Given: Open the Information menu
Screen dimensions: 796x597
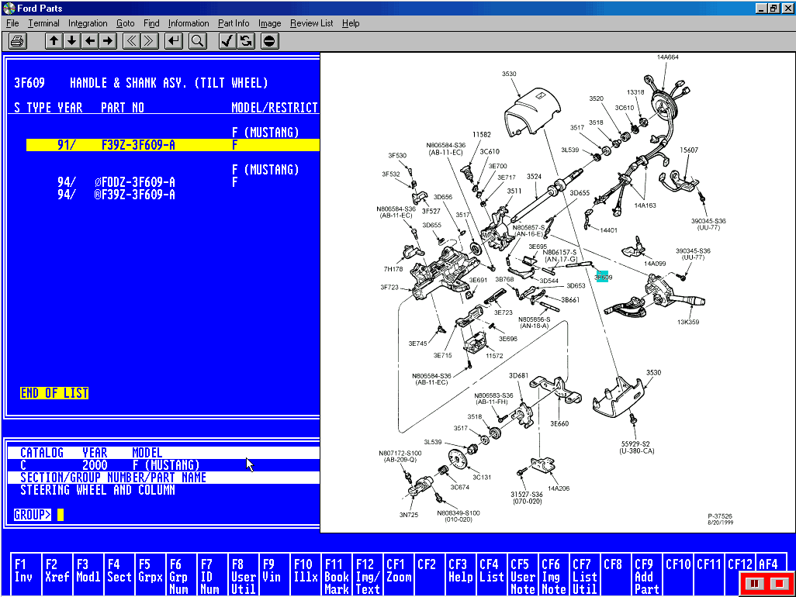Looking at the screenshot, I should click(189, 23).
